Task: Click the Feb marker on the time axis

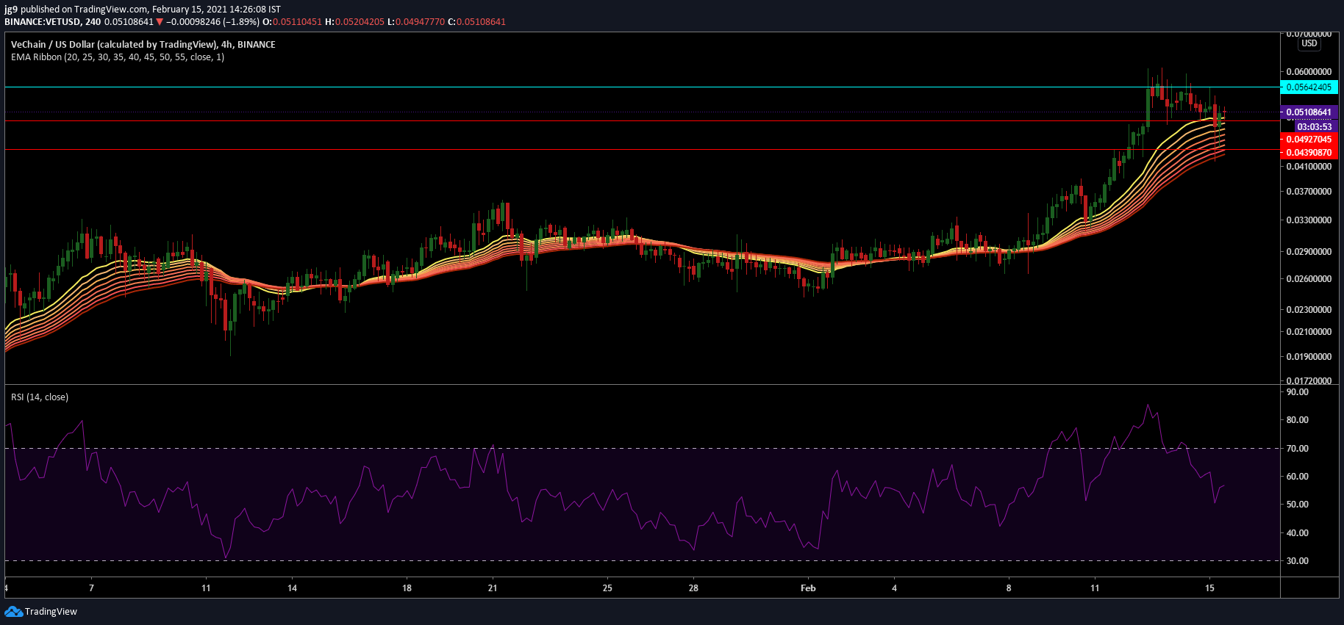Action: point(808,588)
